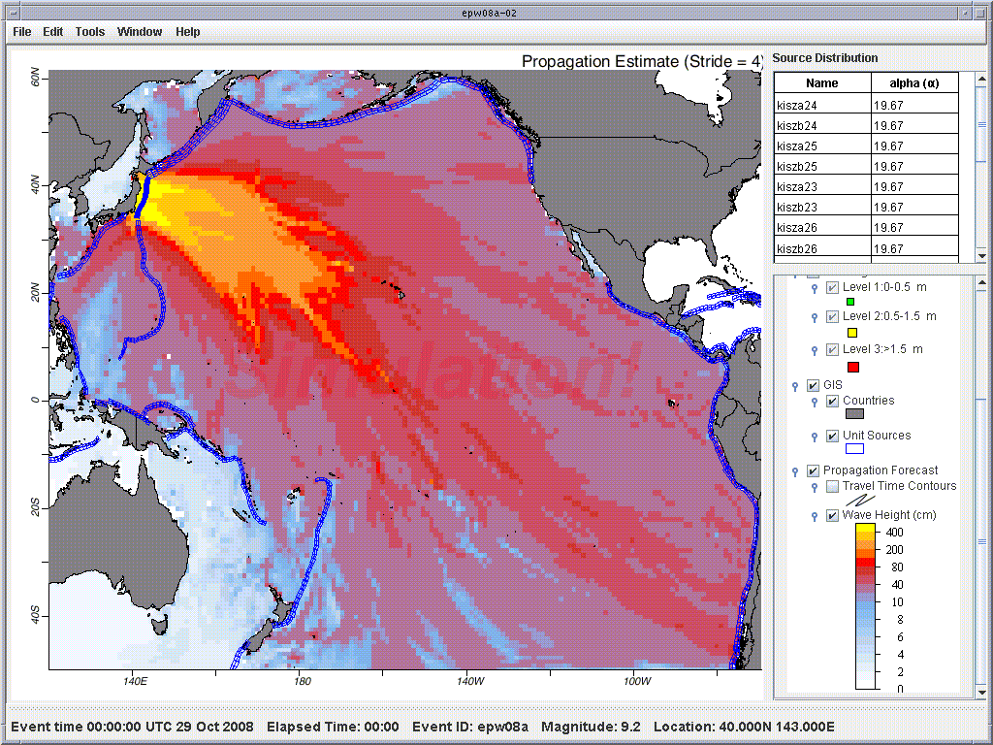The image size is (993, 745).
Task: Click the Wave Height color scale bar
Action: pos(866,606)
